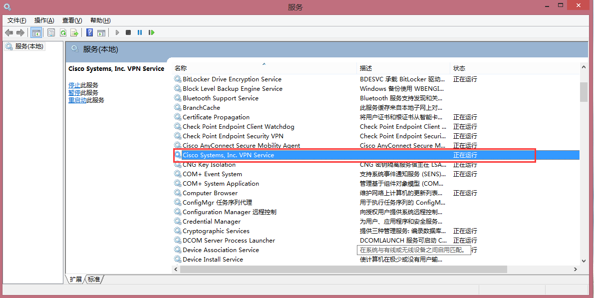Switch to the 扩展 tab
The image size is (594, 298).
pos(75,280)
